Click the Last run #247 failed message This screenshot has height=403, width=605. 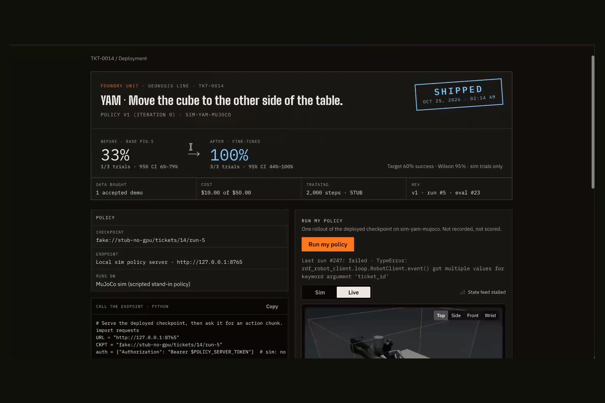pyautogui.click(x=403, y=268)
